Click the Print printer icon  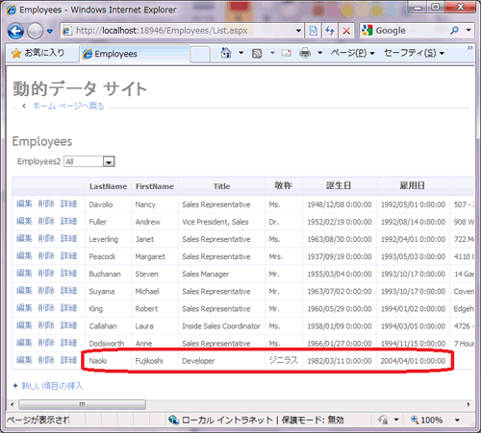tap(305, 53)
